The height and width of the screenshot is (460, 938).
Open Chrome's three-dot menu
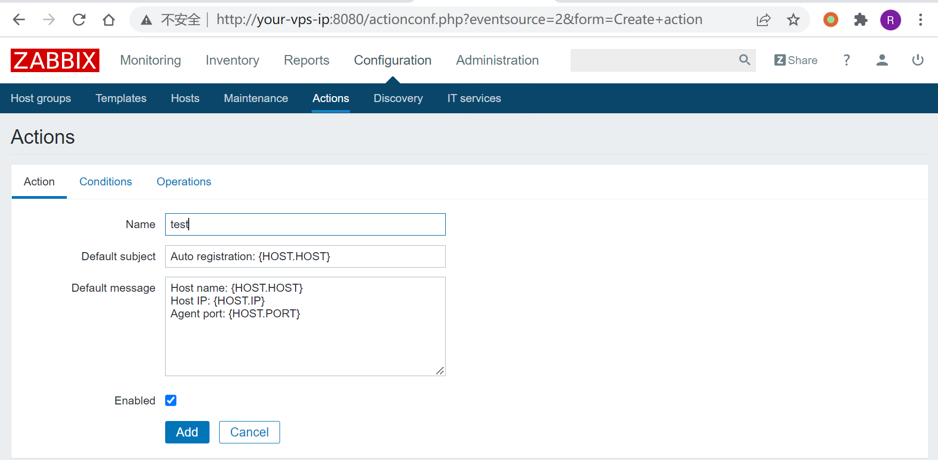(x=920, y=20)
